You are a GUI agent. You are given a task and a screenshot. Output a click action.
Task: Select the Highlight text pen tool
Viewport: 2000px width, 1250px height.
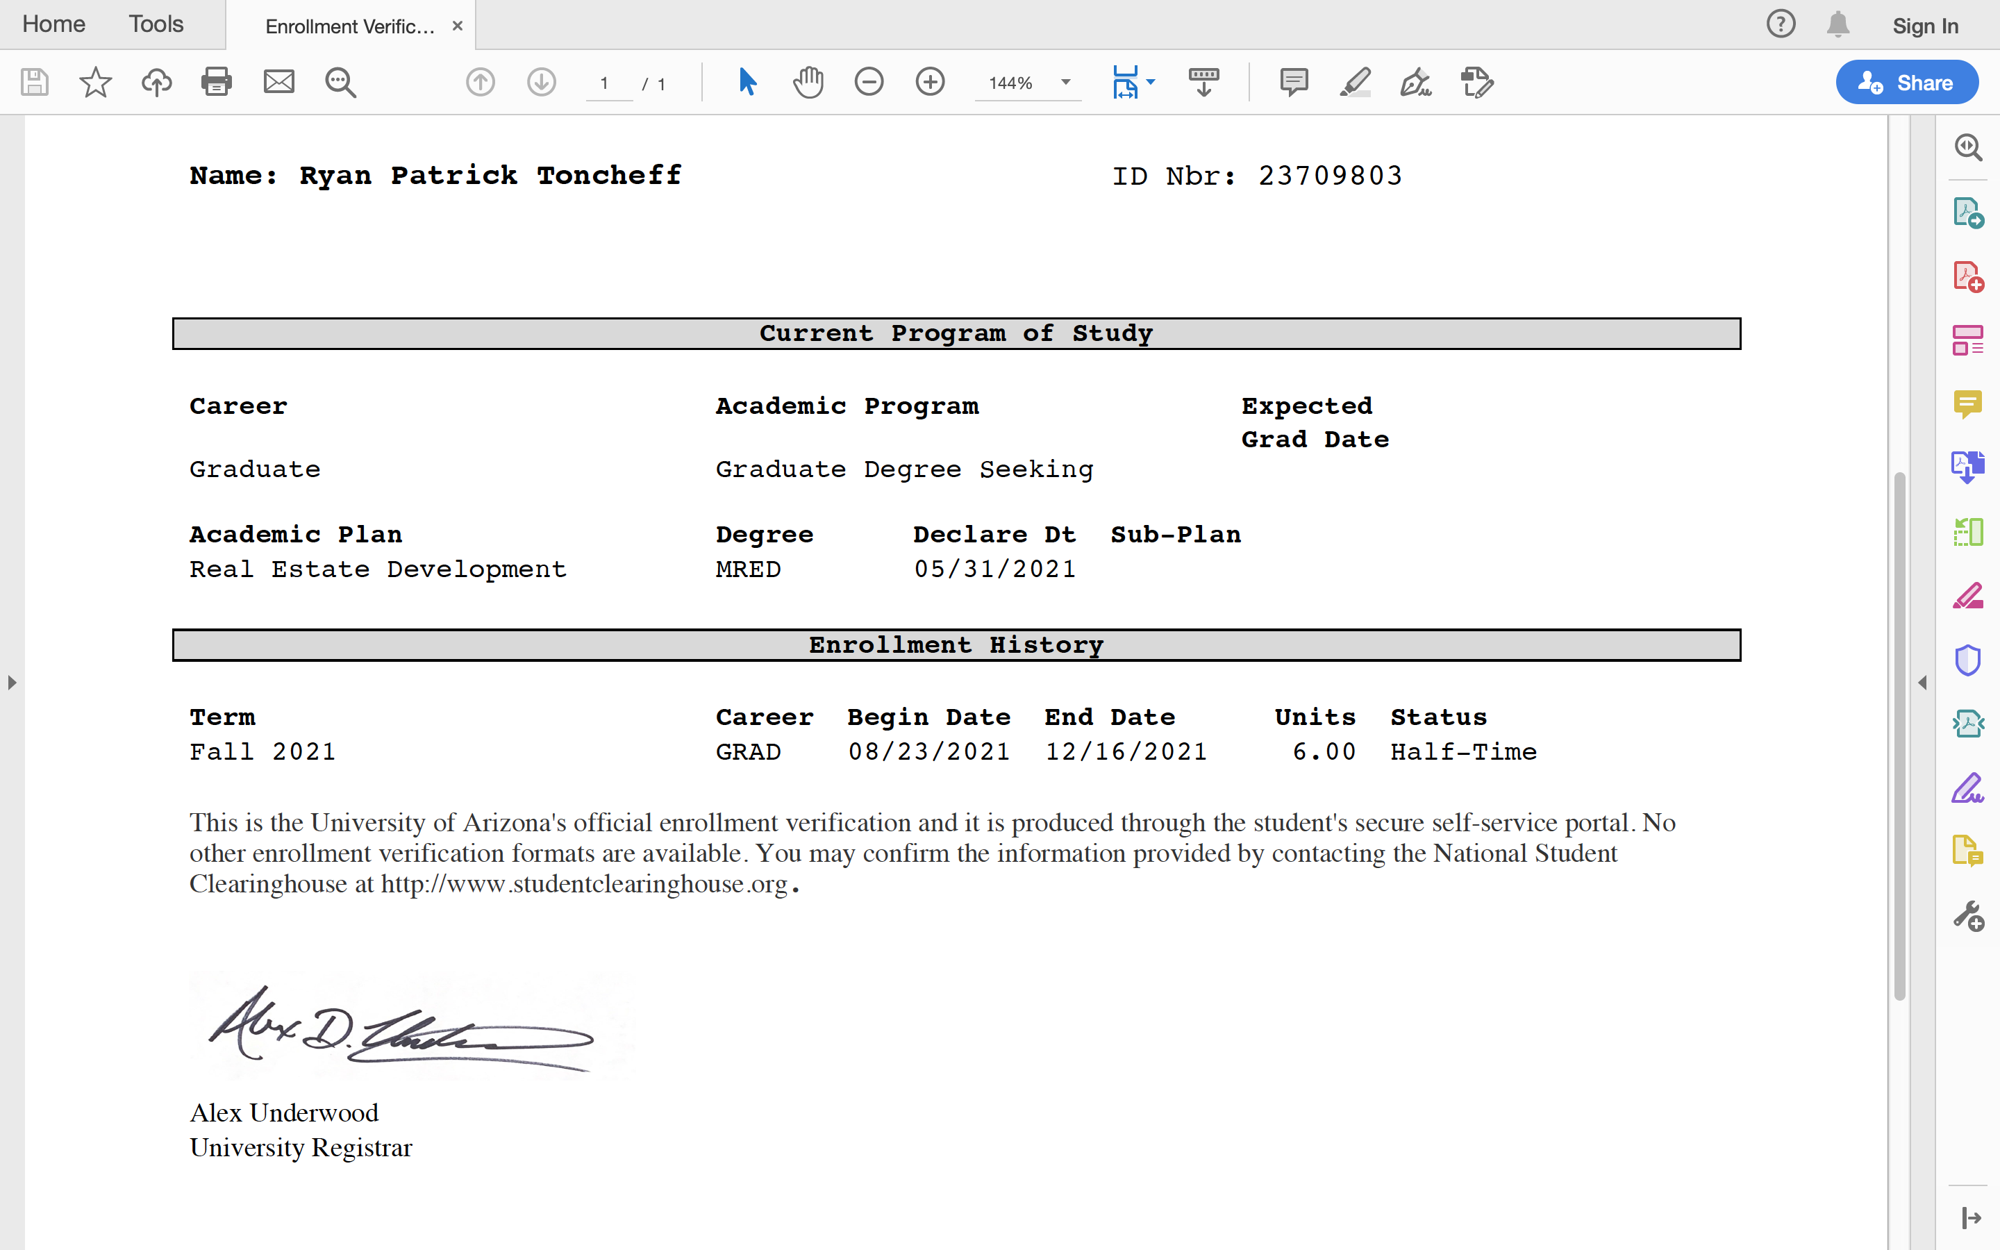point(1355,82)
